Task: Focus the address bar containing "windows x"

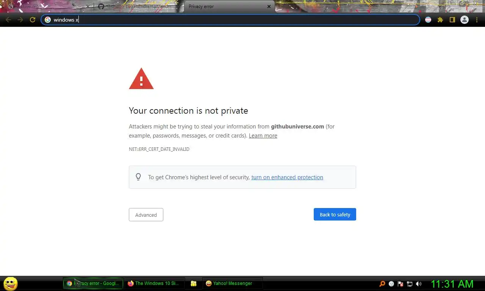Action: click(230, 20)
